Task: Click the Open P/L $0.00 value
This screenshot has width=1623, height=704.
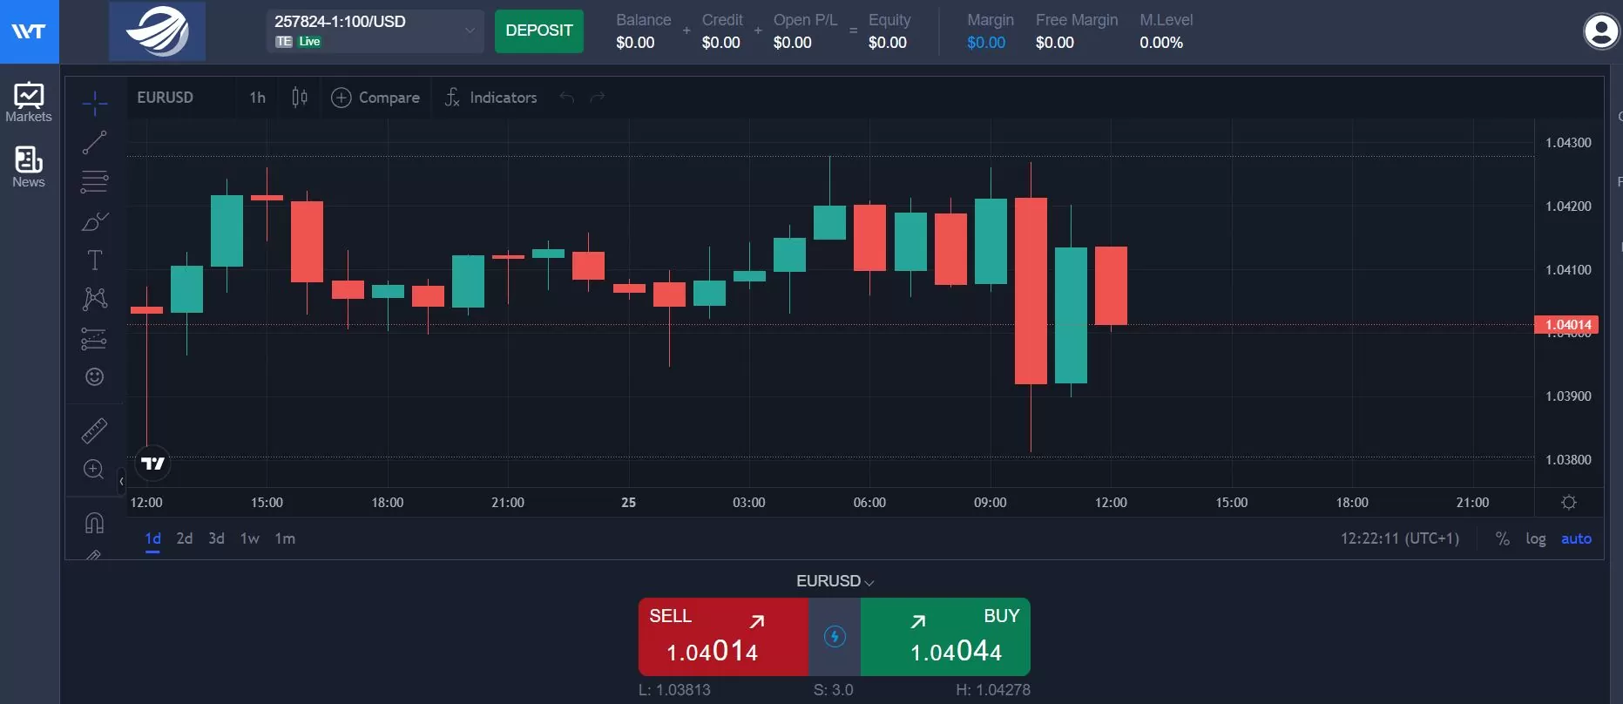Action: point(793,43)
